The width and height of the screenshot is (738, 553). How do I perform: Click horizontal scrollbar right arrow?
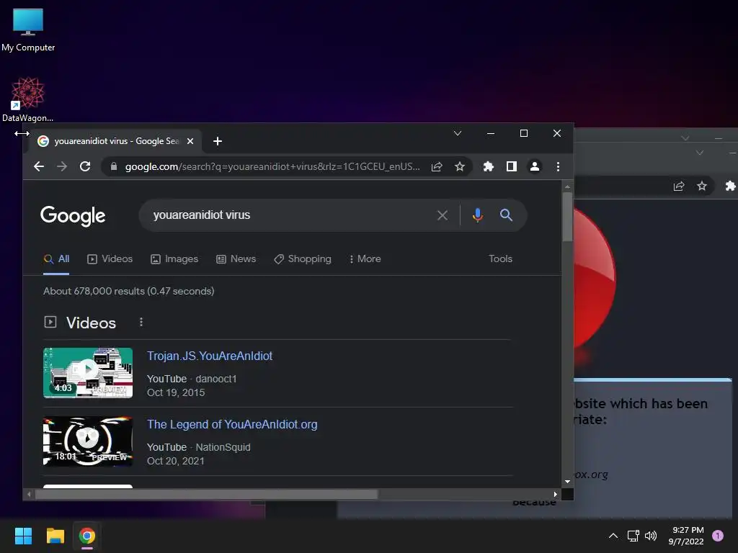click(556, 494)
